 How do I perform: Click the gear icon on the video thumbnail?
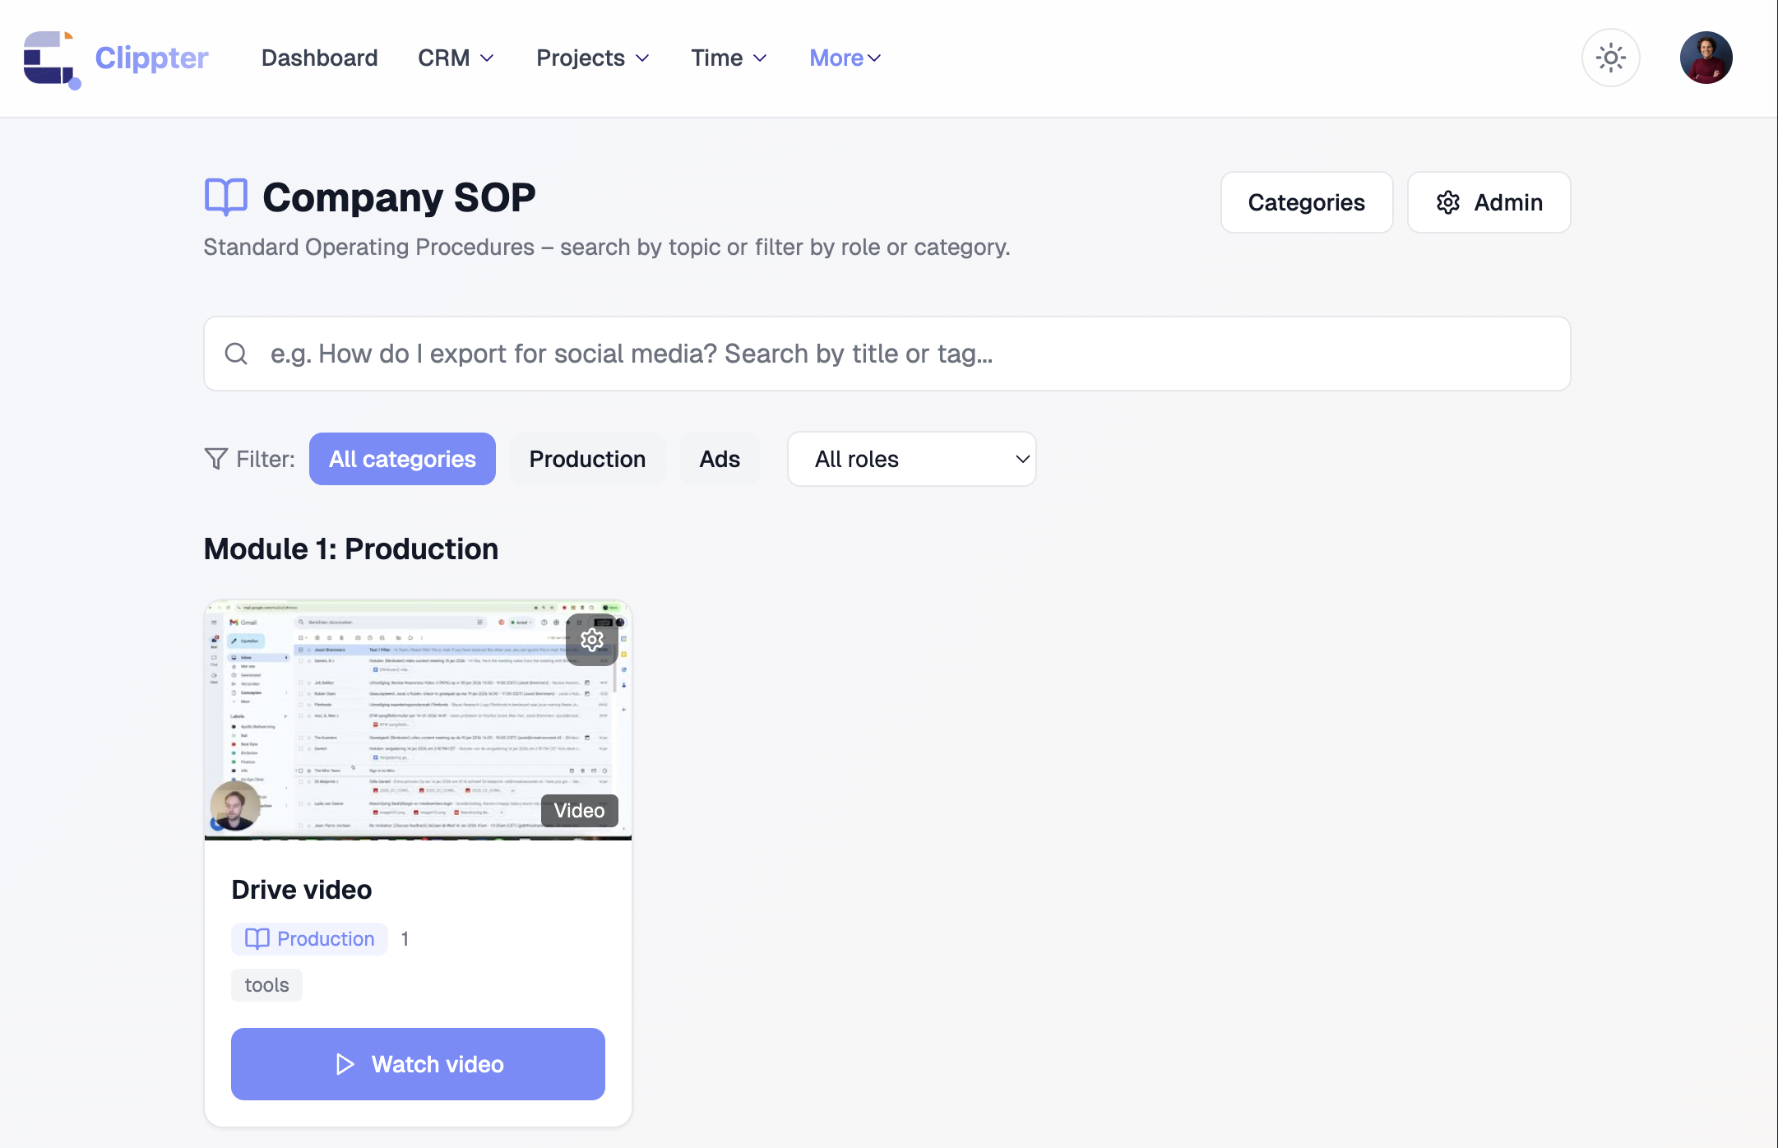(x=592, y=640)
